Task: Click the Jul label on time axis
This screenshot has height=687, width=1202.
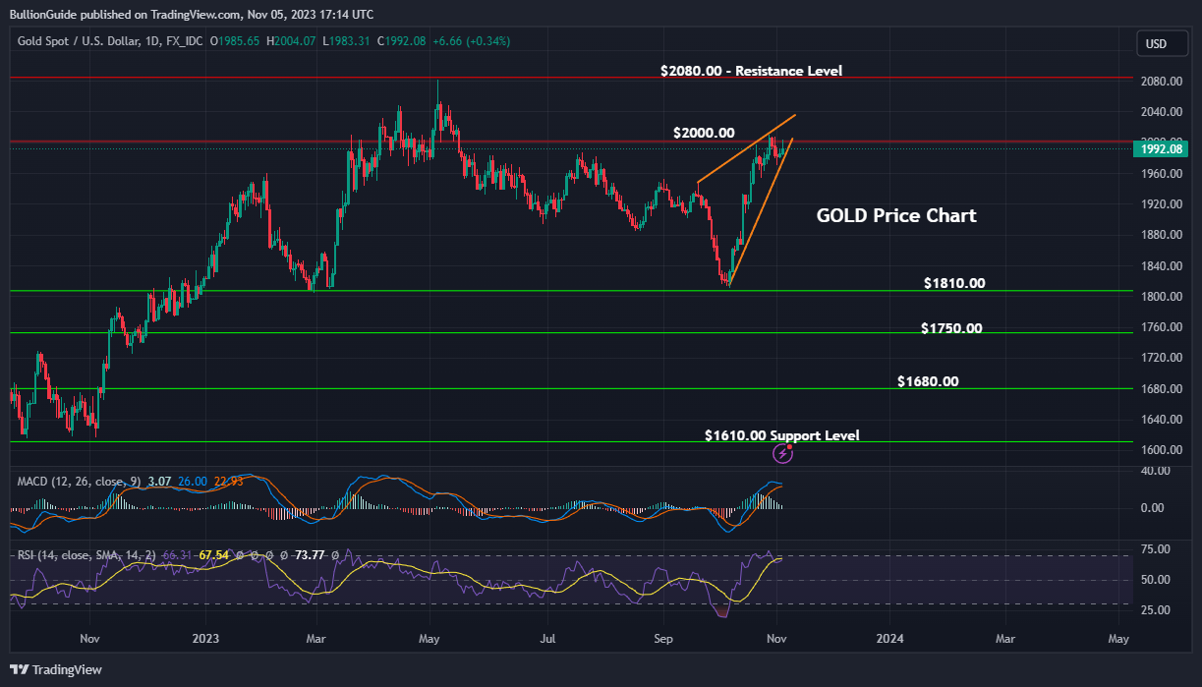Action: coord(548,638)
